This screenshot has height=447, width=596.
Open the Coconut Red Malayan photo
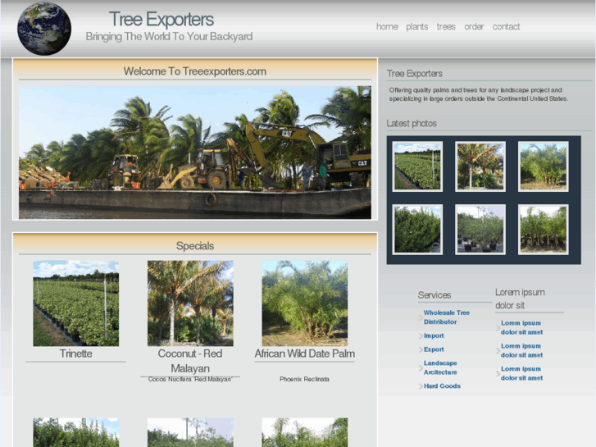click(x=190, y=303)
